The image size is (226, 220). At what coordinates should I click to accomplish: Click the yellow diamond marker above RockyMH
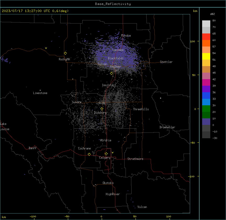click(66, 53)
